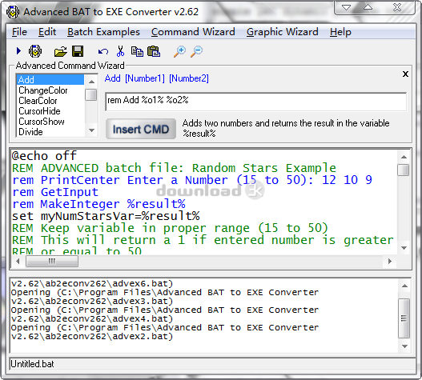The width and height of the screenshot is (422, 380).
Task: Click the Insert CMD button
Action: [141, 129]
